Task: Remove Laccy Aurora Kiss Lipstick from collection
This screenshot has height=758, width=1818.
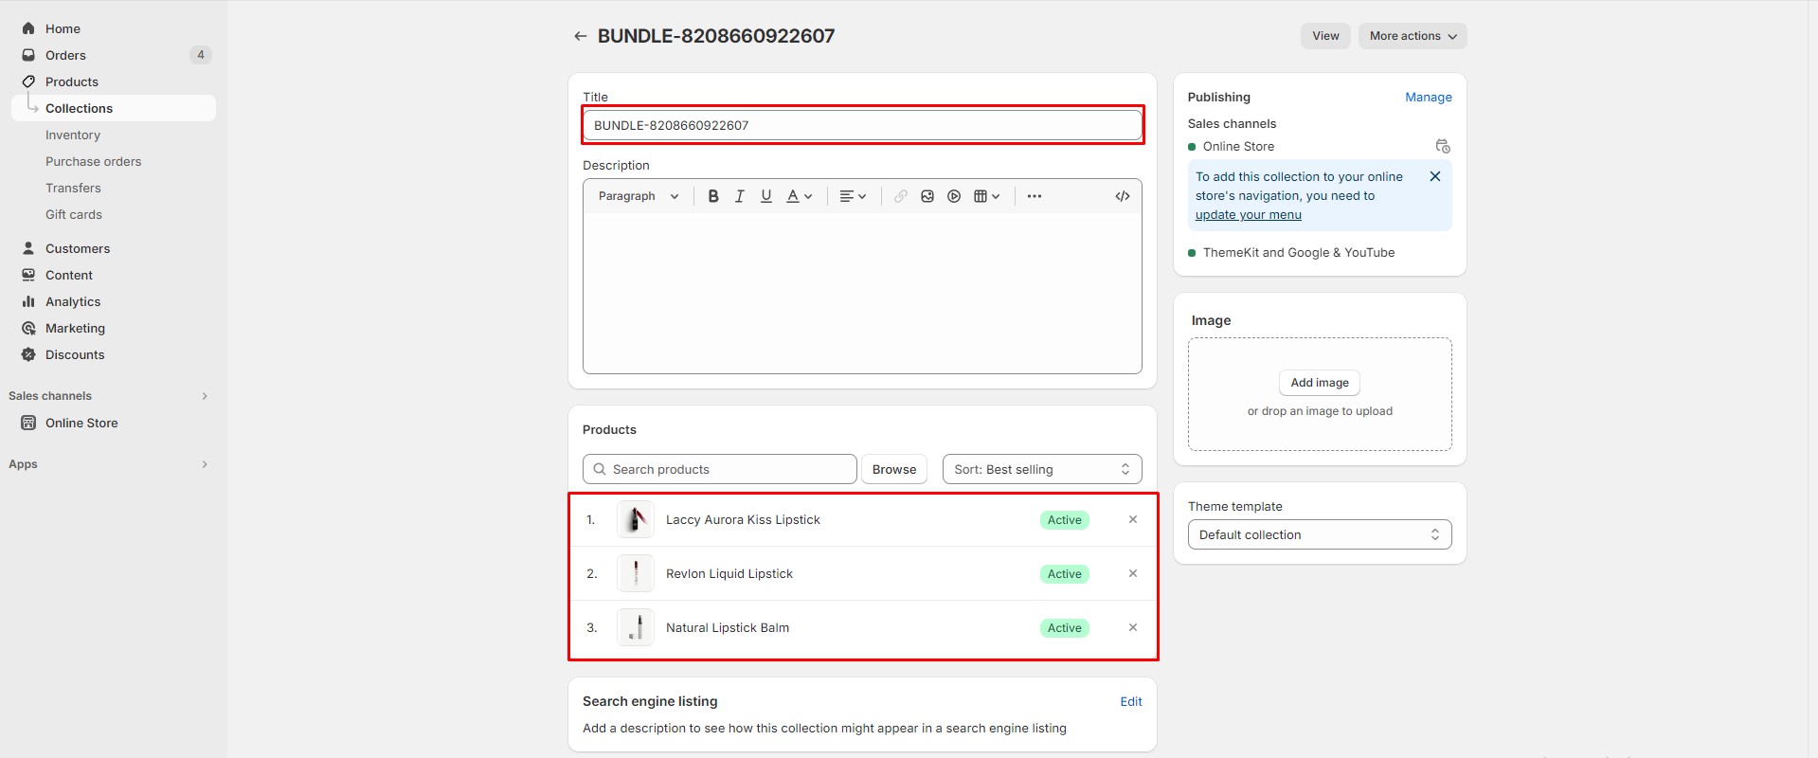Action: pyautogui.click(x=1132, y=519)
